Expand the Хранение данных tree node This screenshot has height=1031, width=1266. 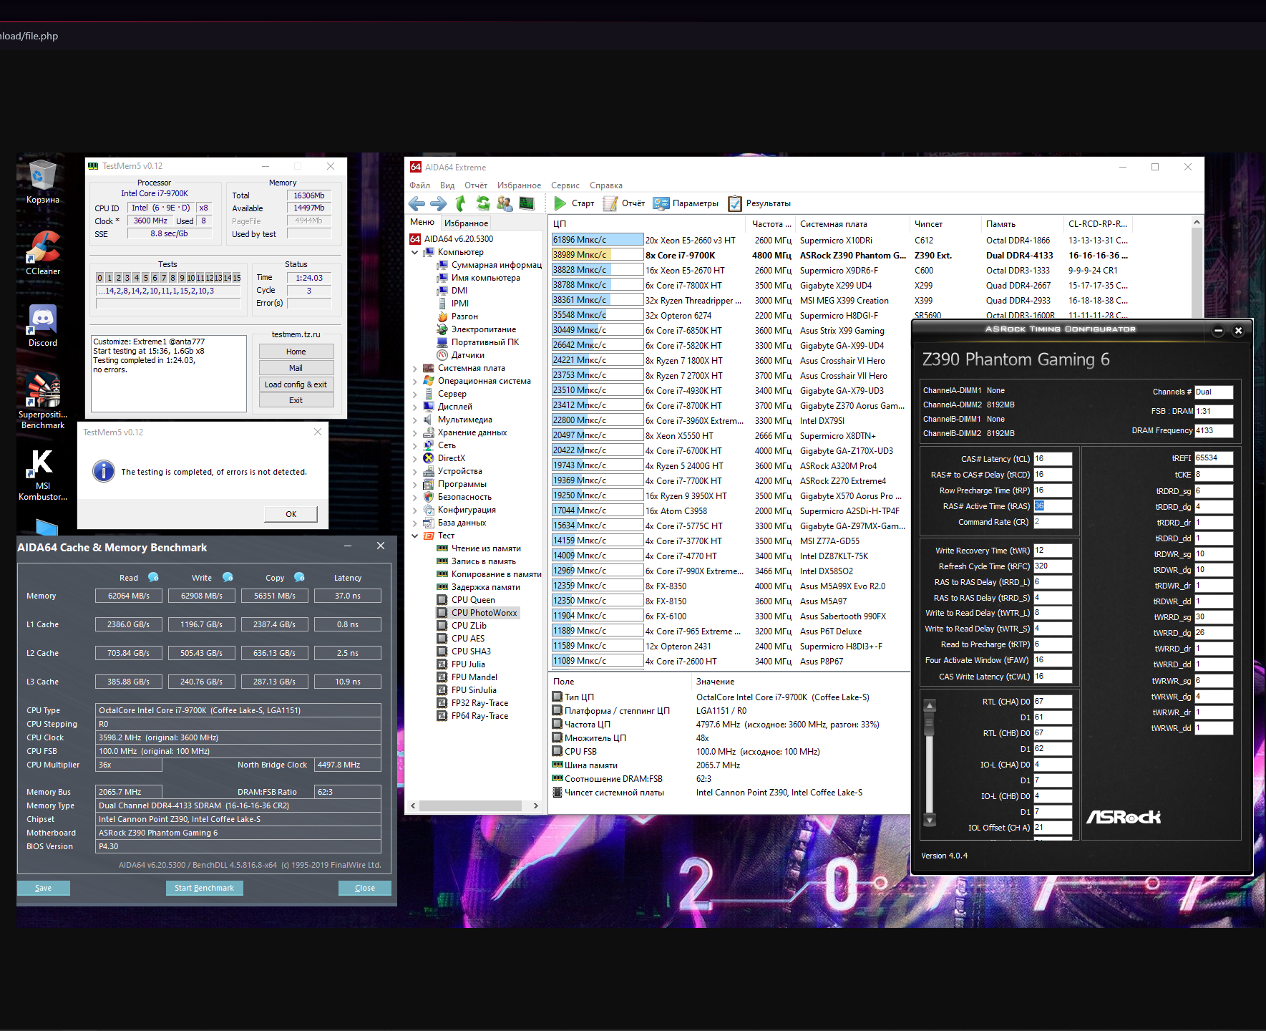(414, 432)
